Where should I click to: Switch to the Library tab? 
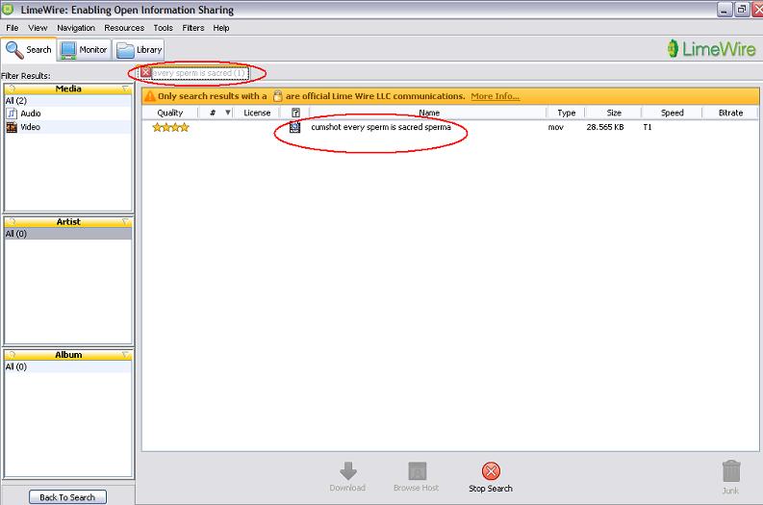(140, 50)
